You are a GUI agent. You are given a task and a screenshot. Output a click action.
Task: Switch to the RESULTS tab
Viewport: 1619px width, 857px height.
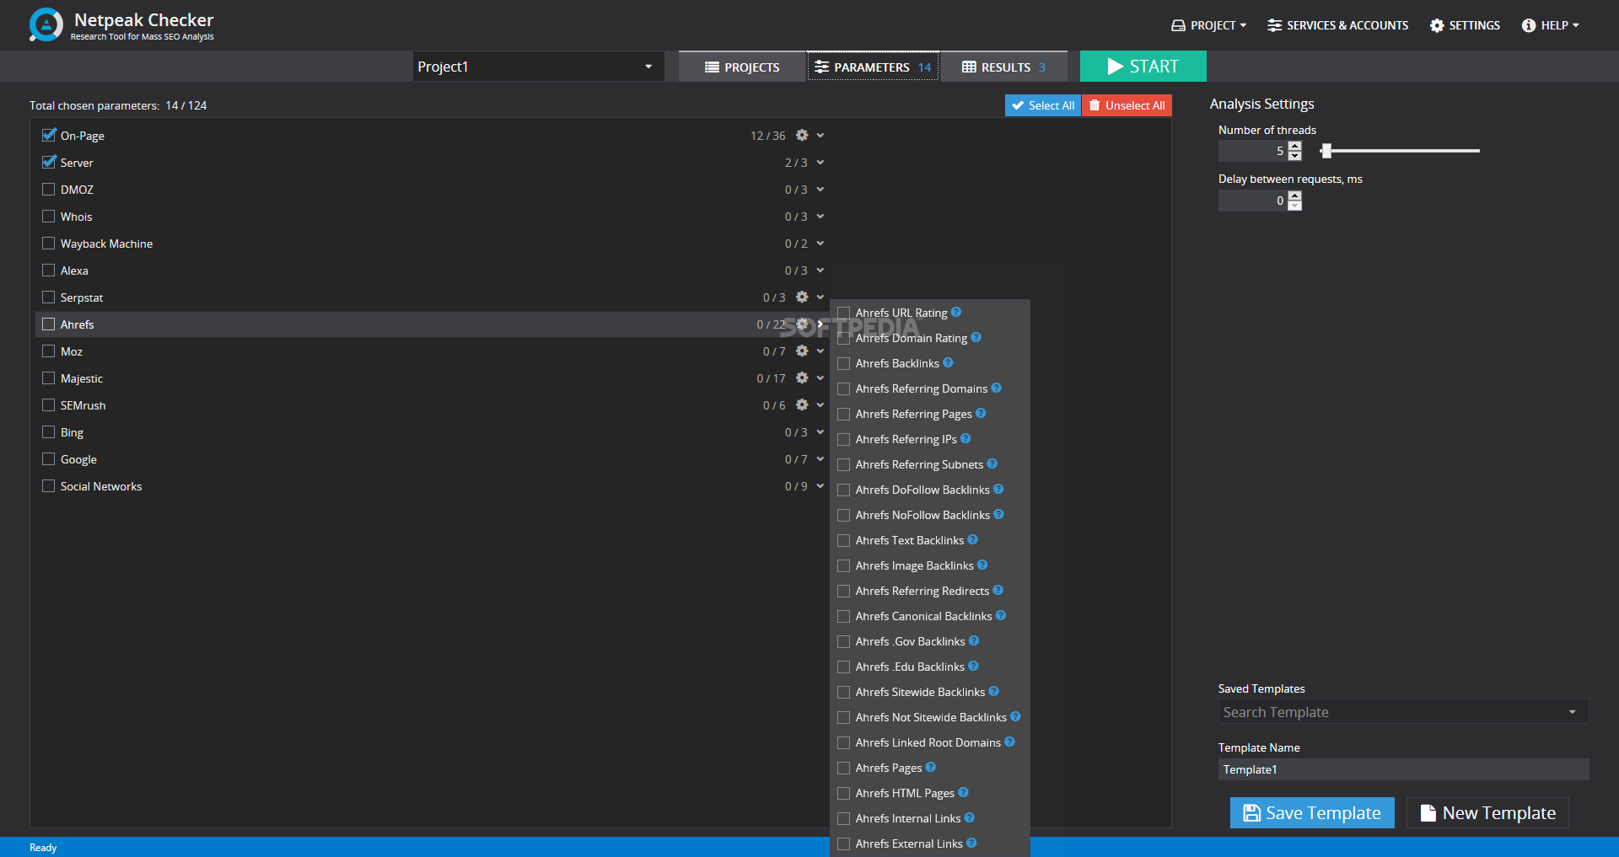tap(1003, 67)
